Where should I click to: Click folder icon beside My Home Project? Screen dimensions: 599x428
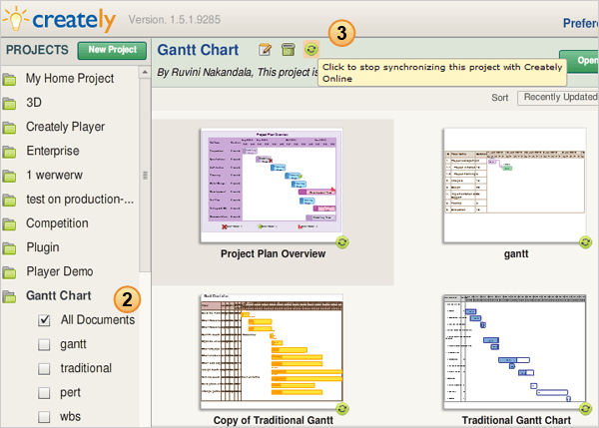click(x=9, y=80)
